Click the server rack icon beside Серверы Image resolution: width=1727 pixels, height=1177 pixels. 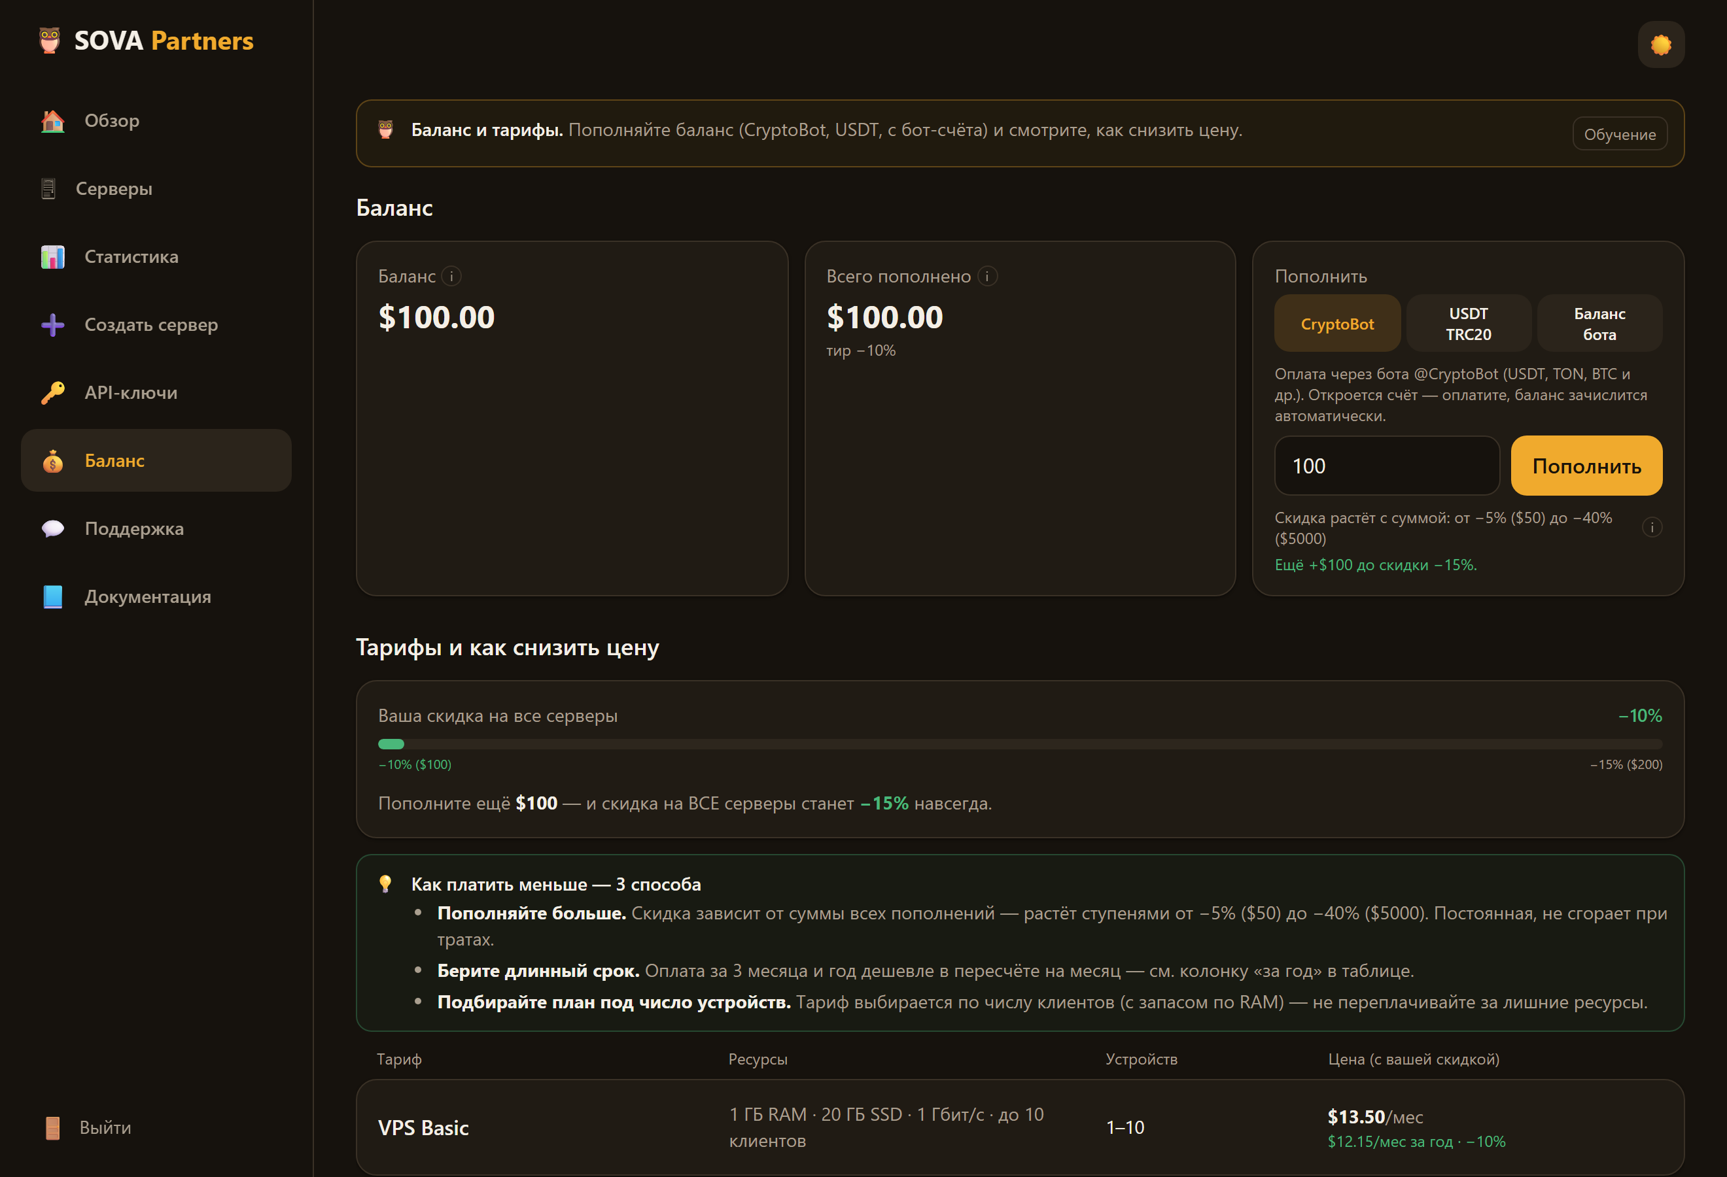(48, 188)
